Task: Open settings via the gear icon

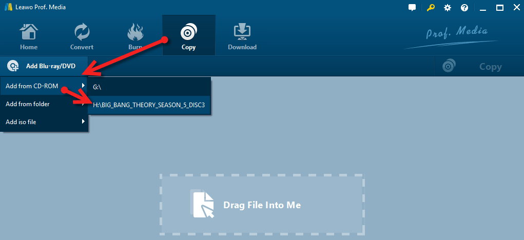Action: pyautogui.click(x=448, y=8)
